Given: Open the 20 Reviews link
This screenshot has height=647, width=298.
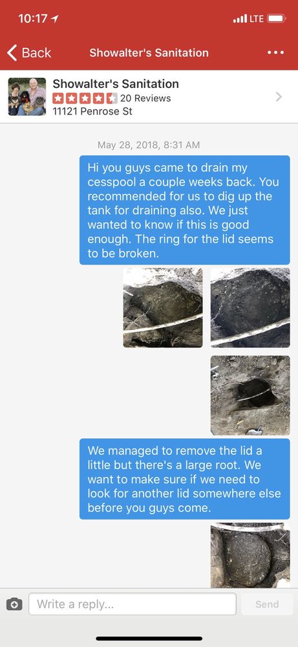Looking at the screenshot, I should pos(145,98).
